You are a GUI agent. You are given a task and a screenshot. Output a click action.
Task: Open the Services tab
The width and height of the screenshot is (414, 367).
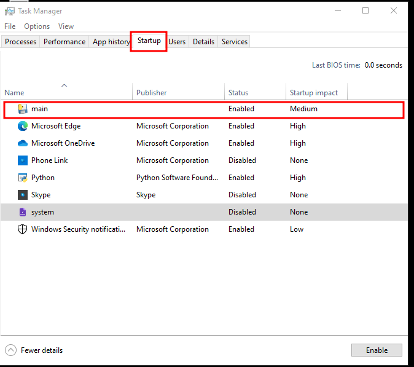(235, 42)
